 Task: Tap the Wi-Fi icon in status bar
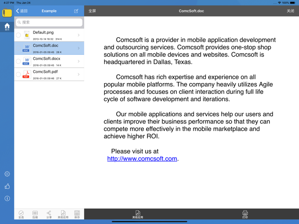tap(279, 3)
